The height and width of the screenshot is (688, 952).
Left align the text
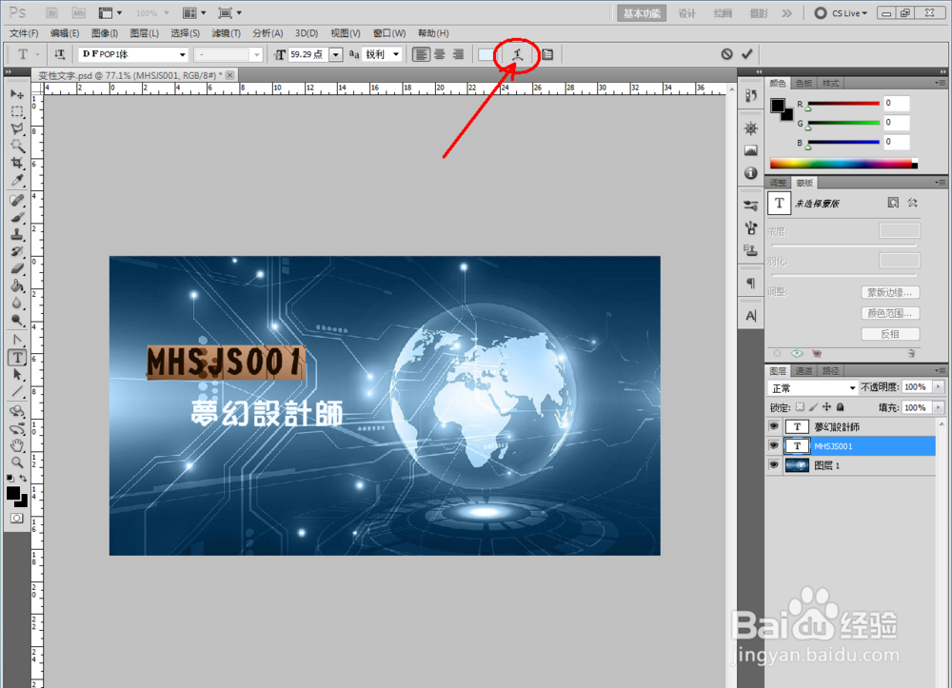[x=421, y=54]
